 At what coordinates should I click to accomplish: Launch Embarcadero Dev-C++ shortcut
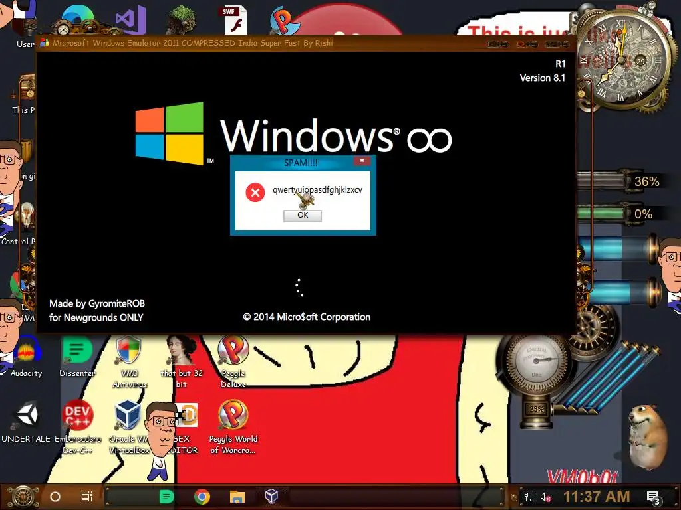(77, 427)
